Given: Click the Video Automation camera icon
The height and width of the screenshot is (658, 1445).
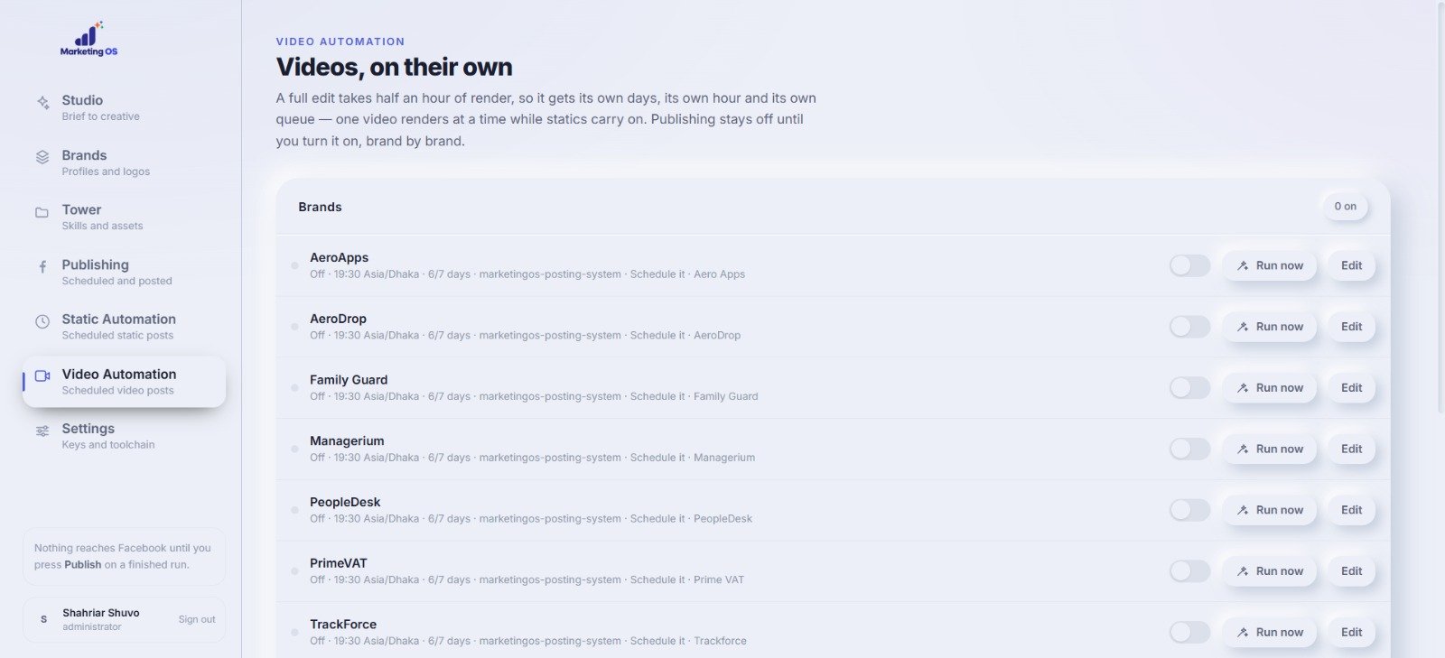Looking at the screenshot, I should tap(42, 376).
